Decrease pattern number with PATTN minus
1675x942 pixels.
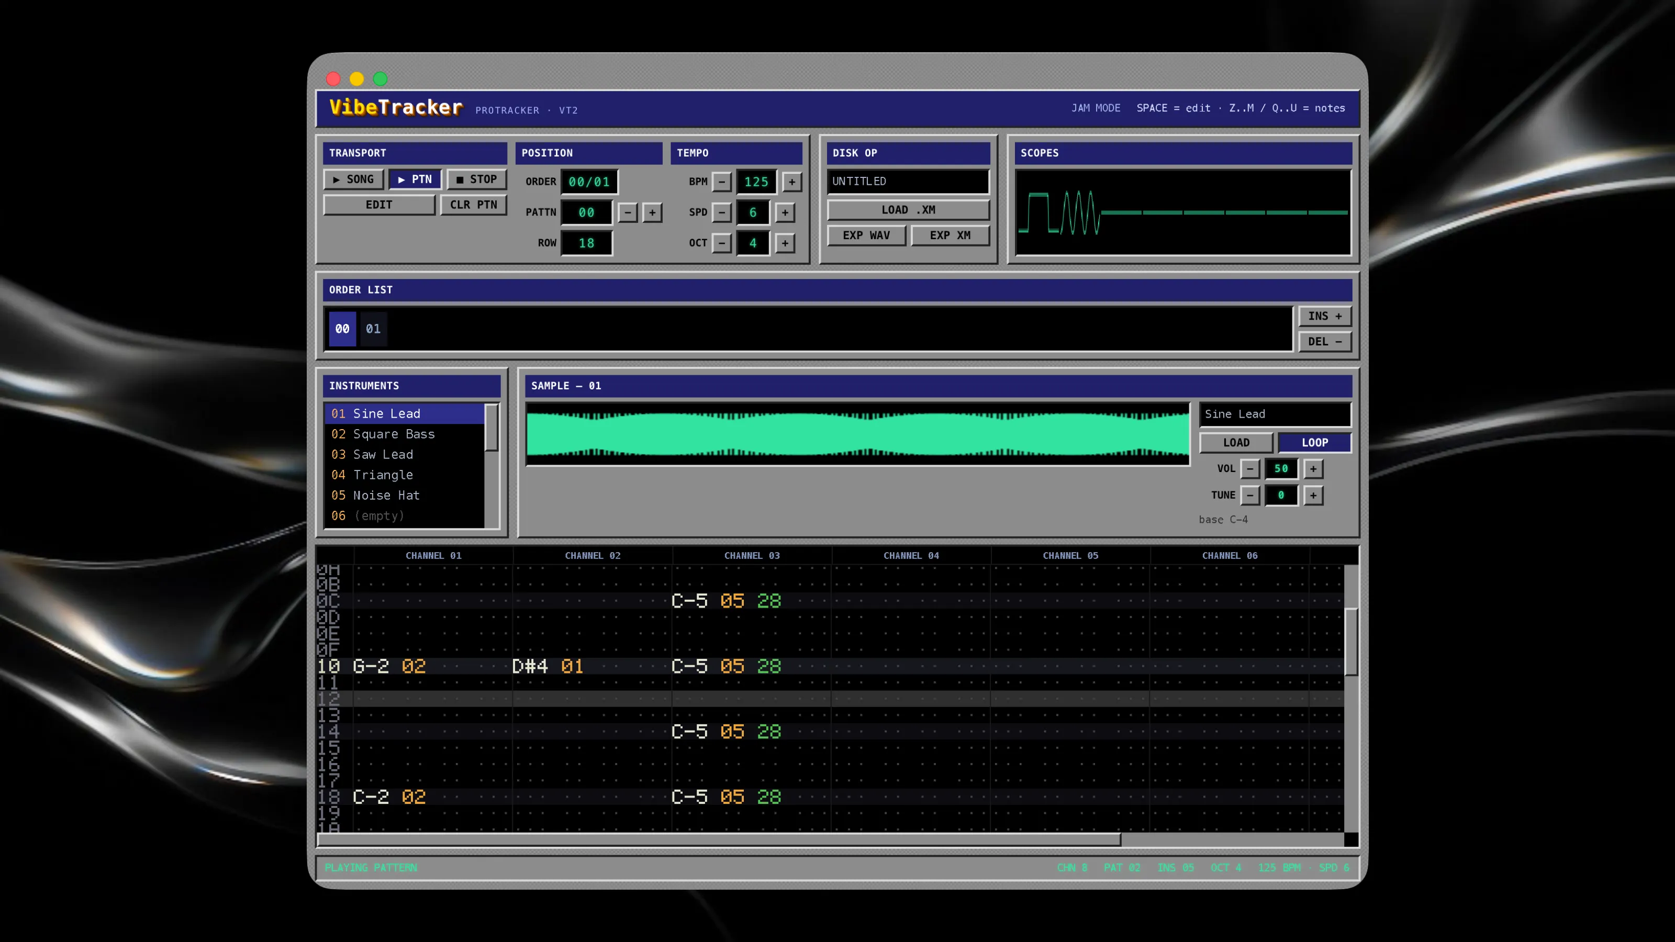click(x=628, y=212)
